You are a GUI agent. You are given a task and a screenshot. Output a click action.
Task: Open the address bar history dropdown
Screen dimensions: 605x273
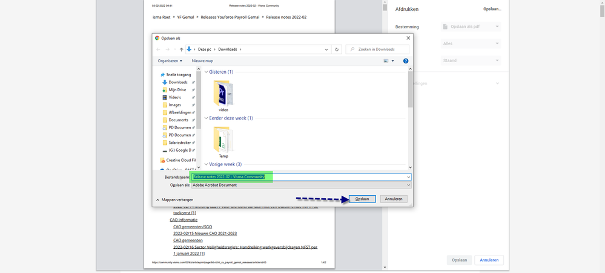(326, 50)
